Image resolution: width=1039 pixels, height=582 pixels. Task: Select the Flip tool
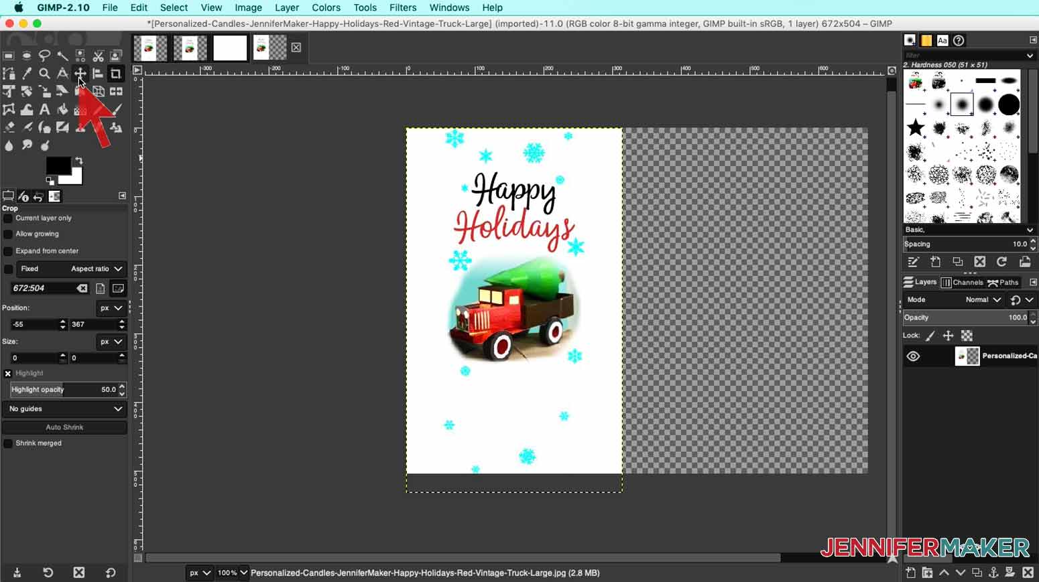116,91
